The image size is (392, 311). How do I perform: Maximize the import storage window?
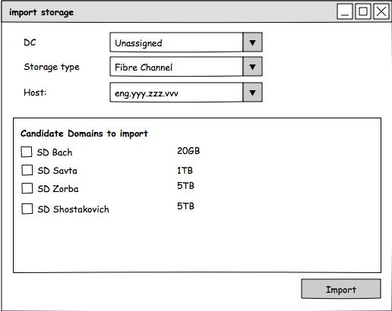pyautogui.click(x=363, y=11)
